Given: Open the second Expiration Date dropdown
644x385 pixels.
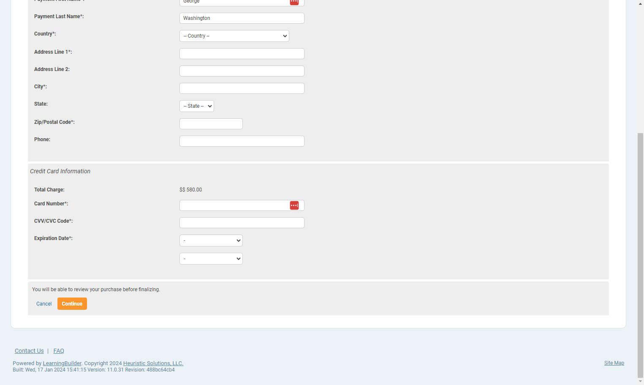Looking at the screenshot, I should (x=211, y=259).
